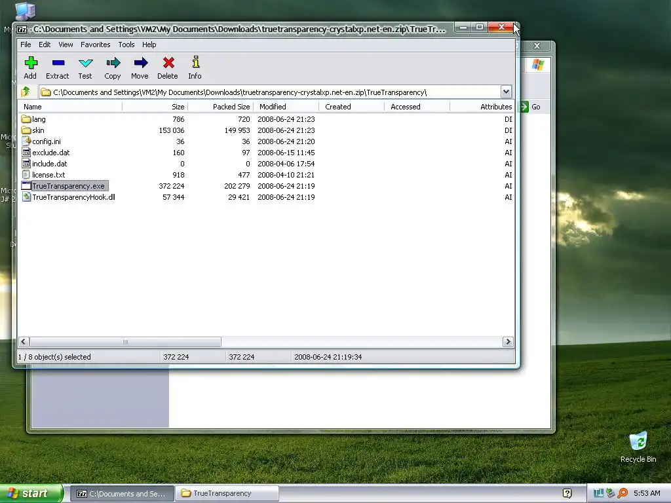Select the TrueTransparency.exe file icon
671x503 pixels.
click(26, 185)
